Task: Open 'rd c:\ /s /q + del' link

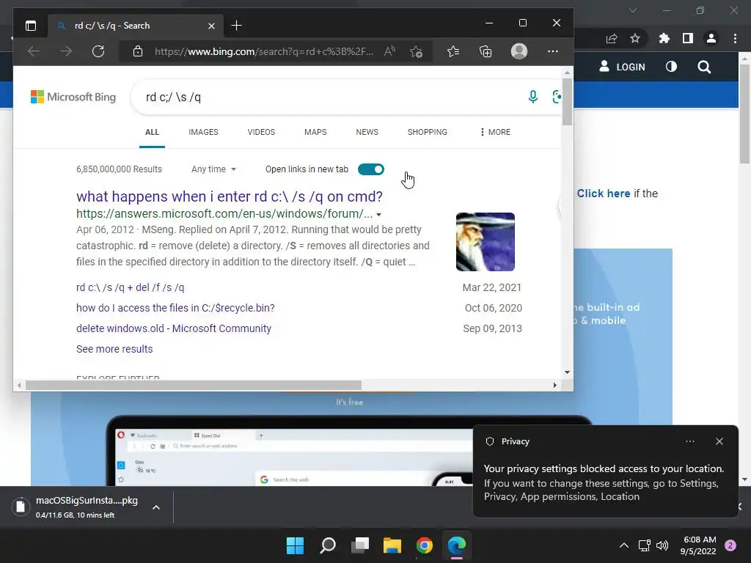Action: 131,287
